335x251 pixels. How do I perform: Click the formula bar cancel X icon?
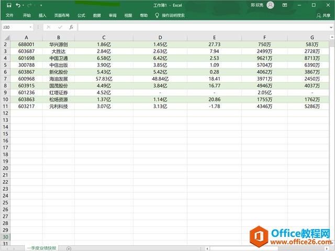pyautogui.click(x=49, y=27)
